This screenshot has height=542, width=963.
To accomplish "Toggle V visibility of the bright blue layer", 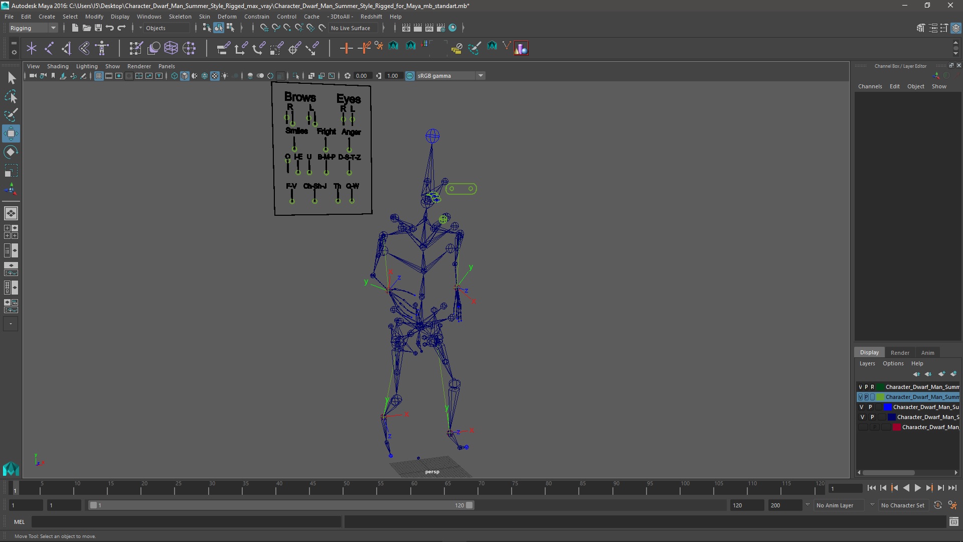I will [862, 407].
